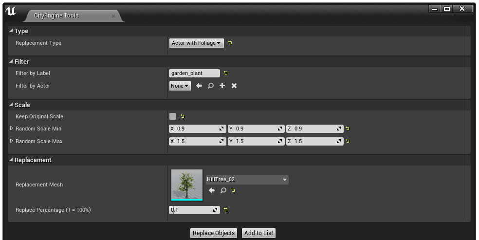
Task: Click the Replace Objects button
Action: [214, 233]
